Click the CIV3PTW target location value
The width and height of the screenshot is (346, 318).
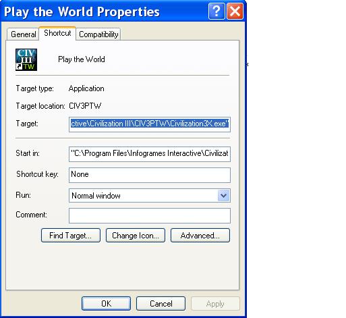[x=85, y=106]
